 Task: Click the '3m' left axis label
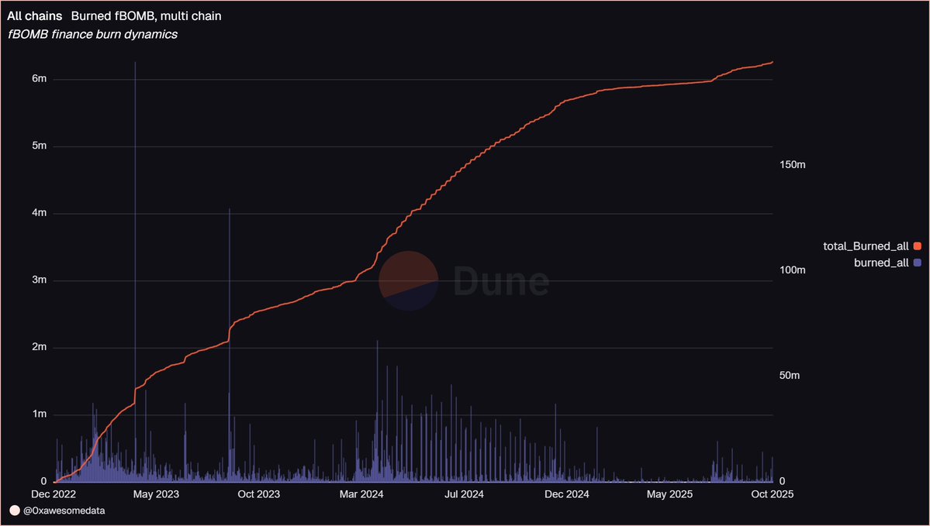coord(39,280)
